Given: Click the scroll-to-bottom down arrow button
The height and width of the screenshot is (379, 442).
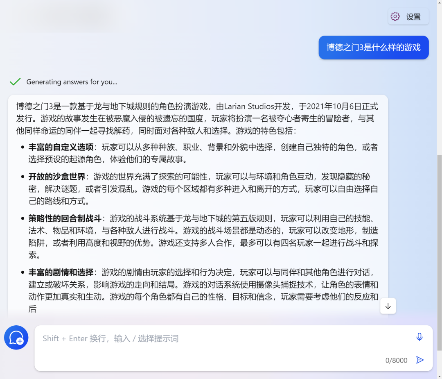Looking at the screenshot, I should (388, 306).
